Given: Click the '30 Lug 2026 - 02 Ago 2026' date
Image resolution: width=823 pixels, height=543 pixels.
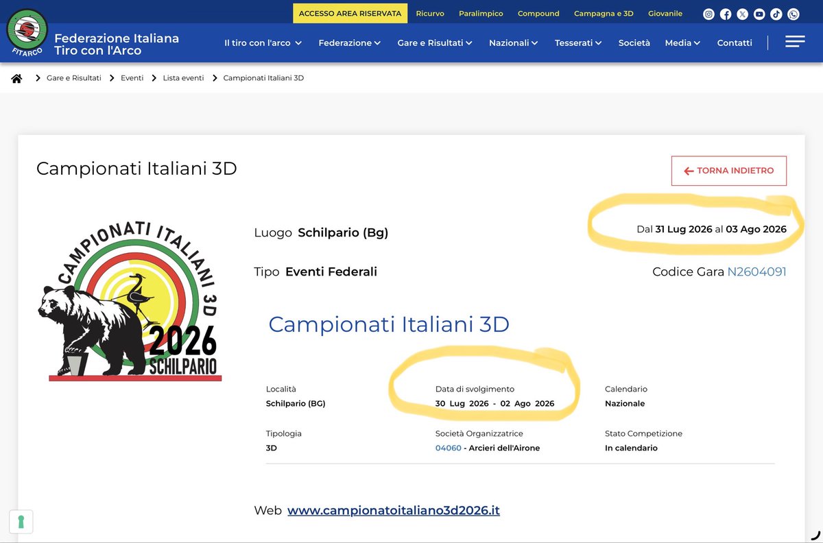Looking at the screenshot, I should coord(494,404).
